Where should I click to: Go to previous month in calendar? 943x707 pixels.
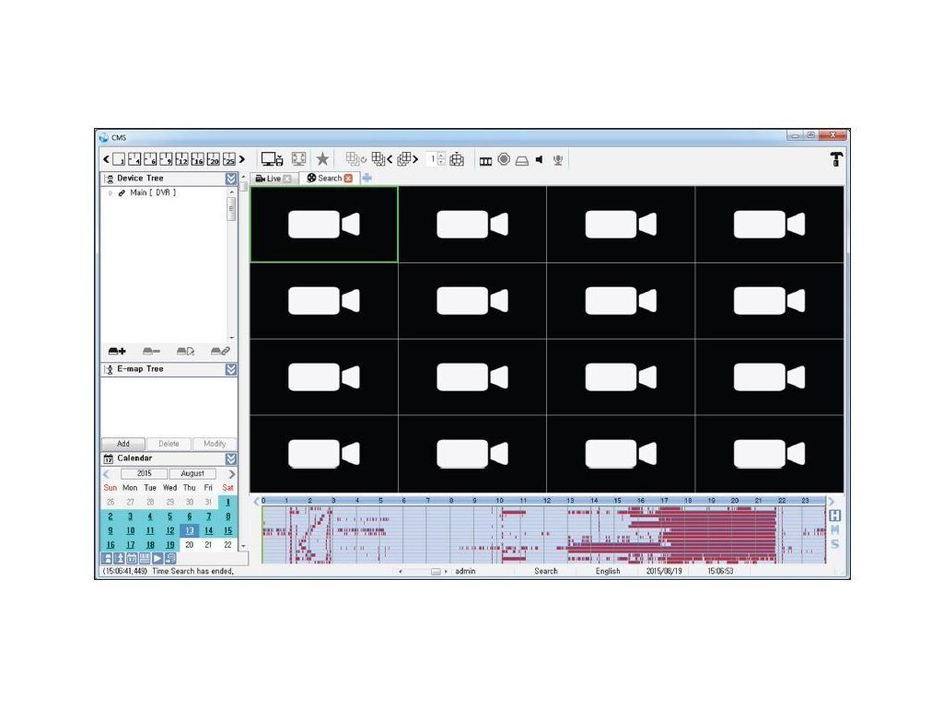pyautogui.click(x=107, y=474)
